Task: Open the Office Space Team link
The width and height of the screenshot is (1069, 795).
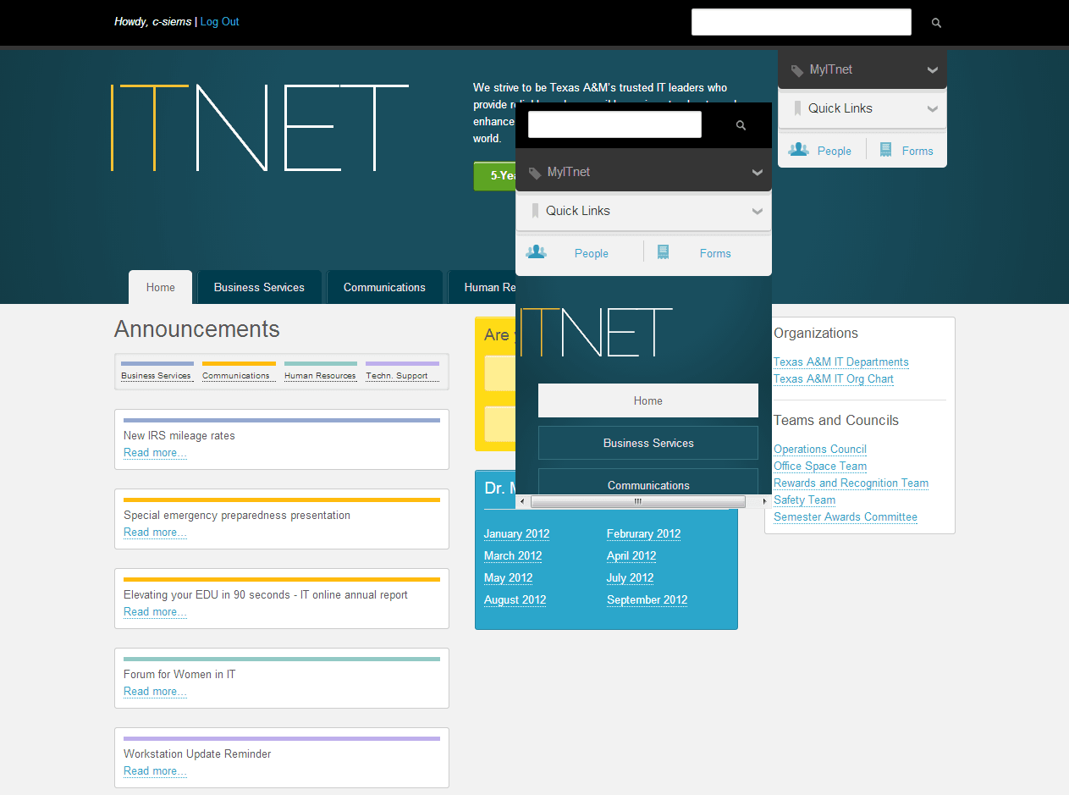Action: [819, 467]
